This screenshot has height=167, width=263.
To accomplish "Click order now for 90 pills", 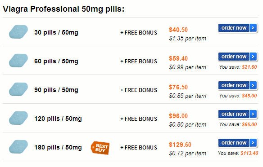I will coord(238,85).
